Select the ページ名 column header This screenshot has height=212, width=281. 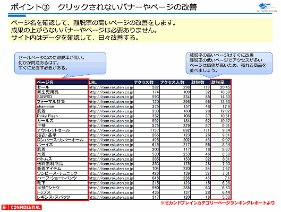point(62,82)
